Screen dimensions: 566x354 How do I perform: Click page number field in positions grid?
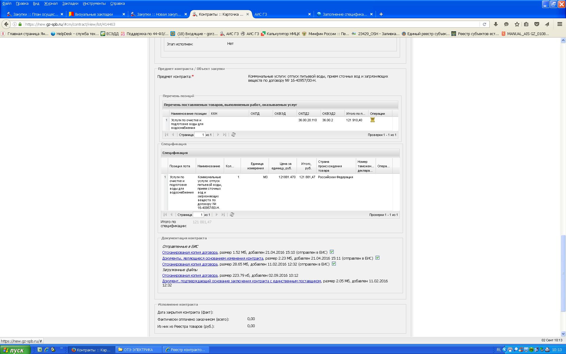click(x=200, y=135)
